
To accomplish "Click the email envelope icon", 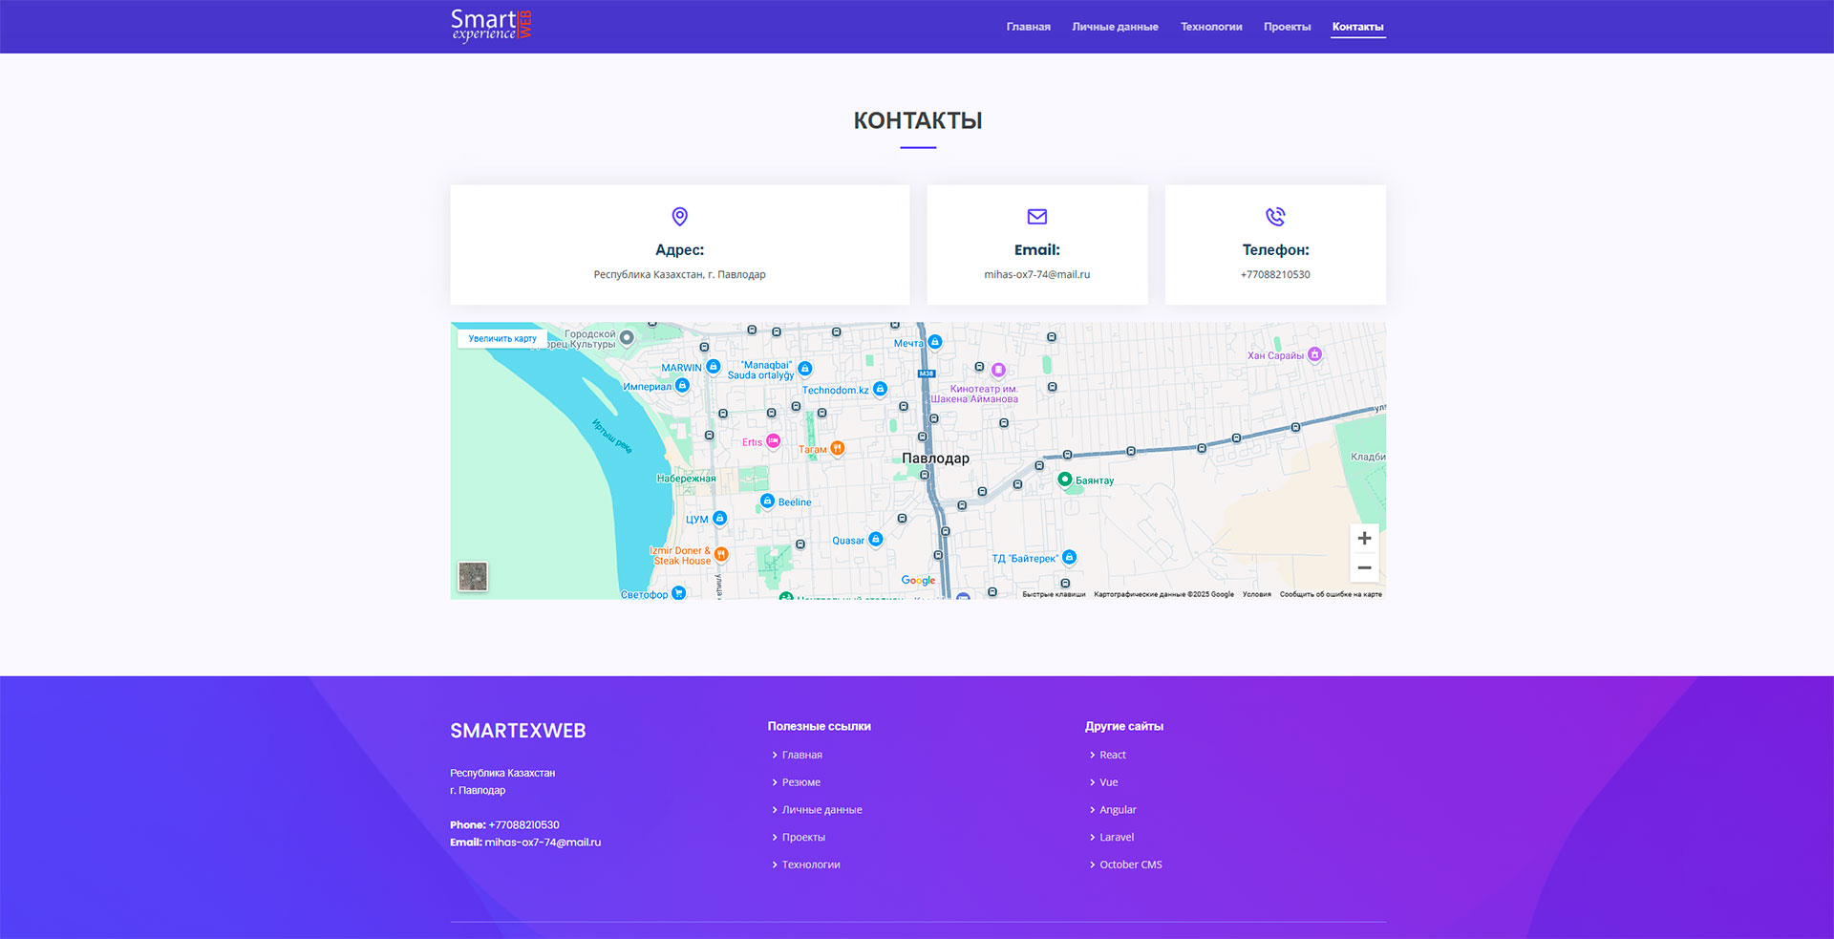I will (x=1036, y=217).
